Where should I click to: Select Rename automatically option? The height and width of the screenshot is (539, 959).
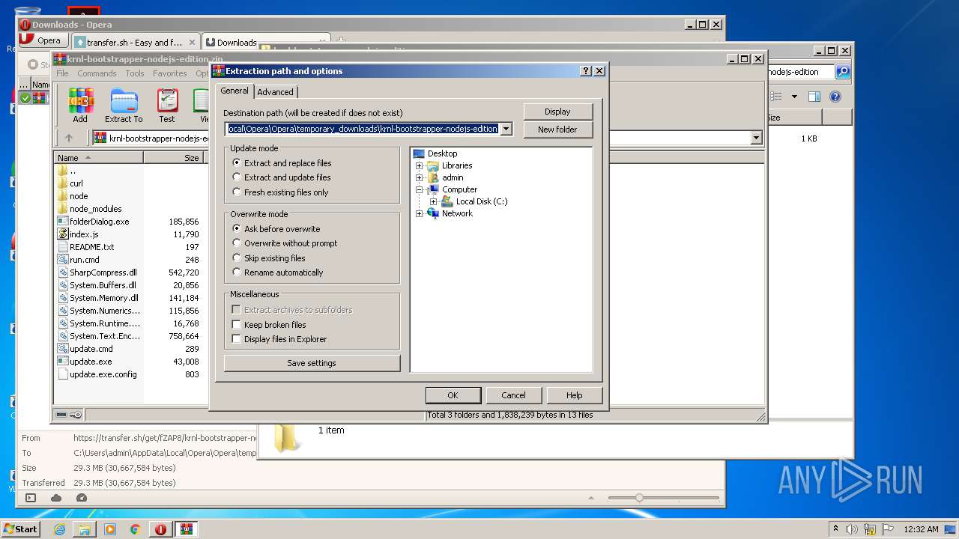pos(237,272)
